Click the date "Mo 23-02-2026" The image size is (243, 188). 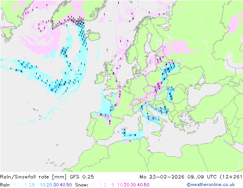coord(162,177)
